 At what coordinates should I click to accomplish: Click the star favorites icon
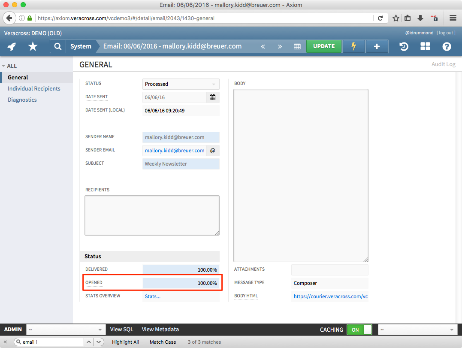[33, 46]
